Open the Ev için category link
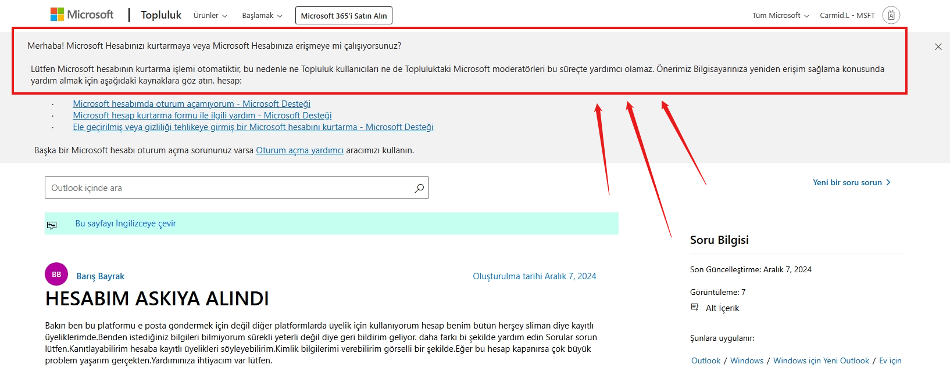This screenshot has width=950, height=375. [890, 360]
